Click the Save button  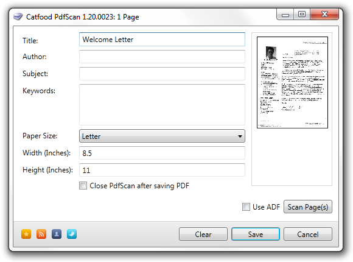point(256,234)
